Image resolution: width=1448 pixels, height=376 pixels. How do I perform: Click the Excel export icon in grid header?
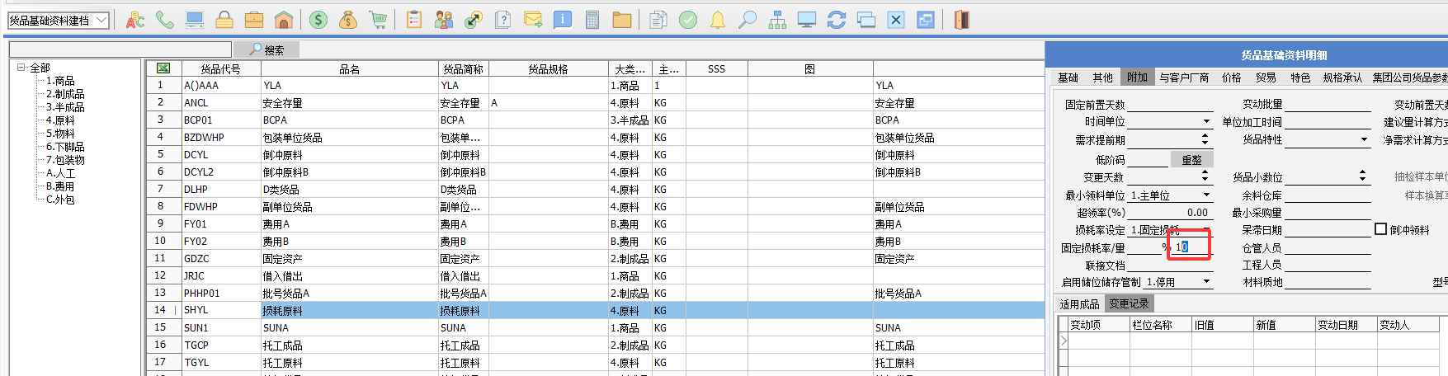coord(163,68)
